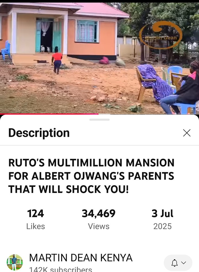Open the MARTIN DEAN KENYA channel name
This screenshot has width=199, height=272.
(x=81, y=258)
